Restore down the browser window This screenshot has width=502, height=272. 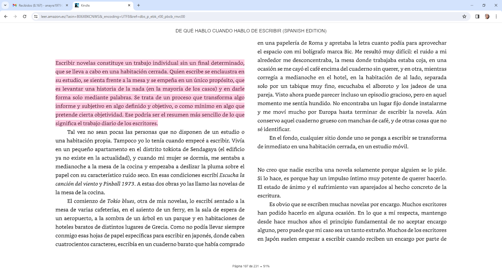[484, 5]
